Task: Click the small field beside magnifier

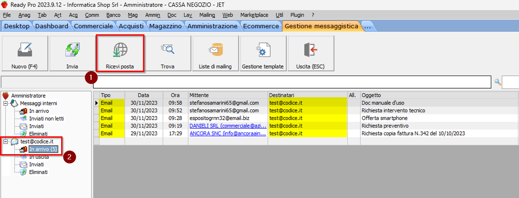Action: click(x=510, y=82)
